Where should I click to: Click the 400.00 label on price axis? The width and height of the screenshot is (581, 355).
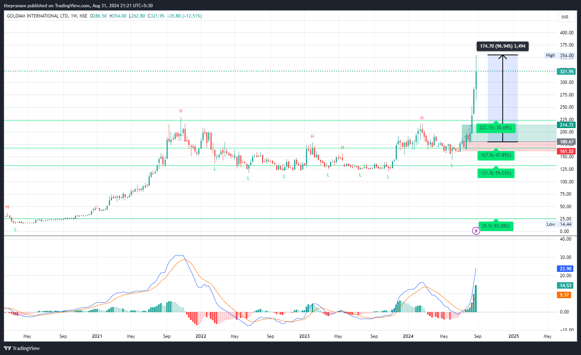tap(566, 33)
